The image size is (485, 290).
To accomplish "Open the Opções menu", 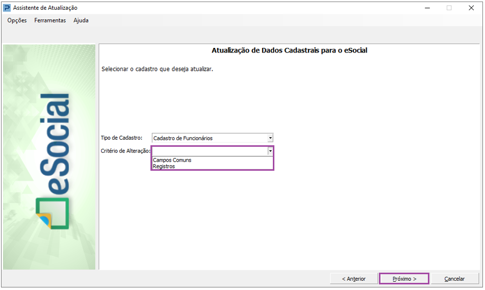I will [17, 20].
